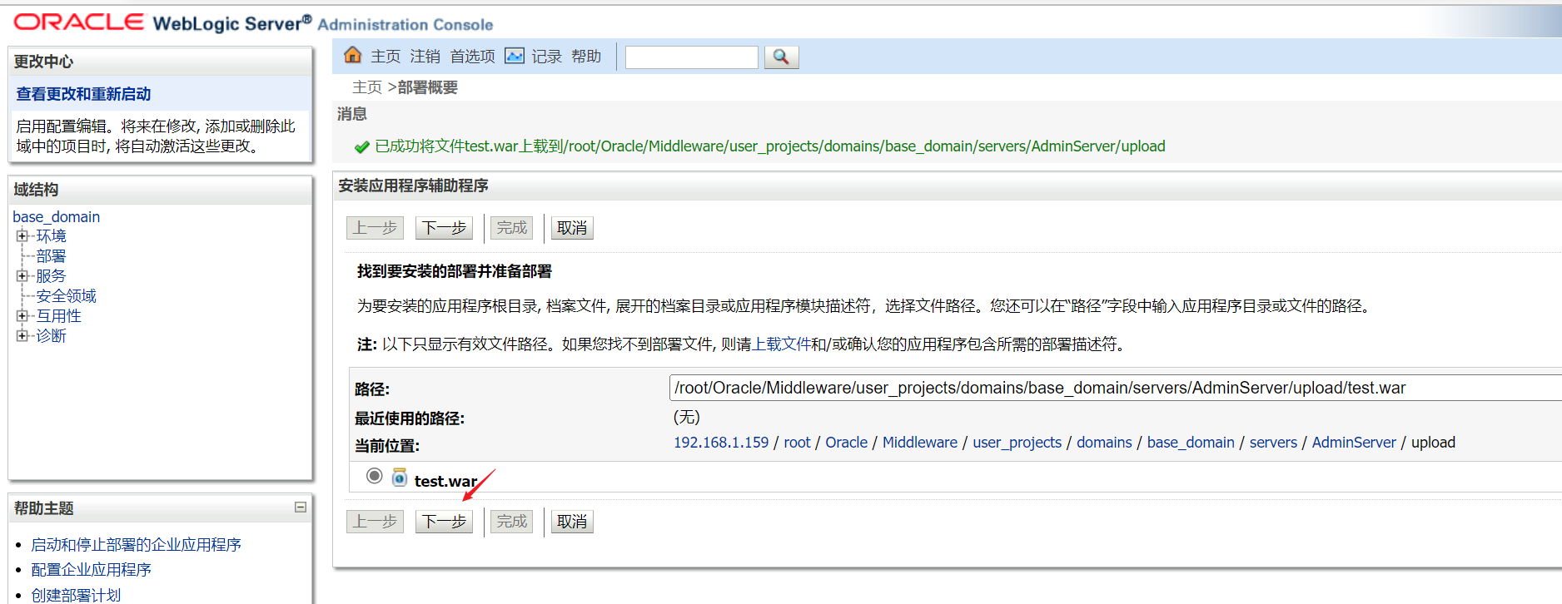Open 查看更改和重新启动 link
The height and width of the screenshot is (604, 1562).
pyautogui.click(x=83, y=94)
